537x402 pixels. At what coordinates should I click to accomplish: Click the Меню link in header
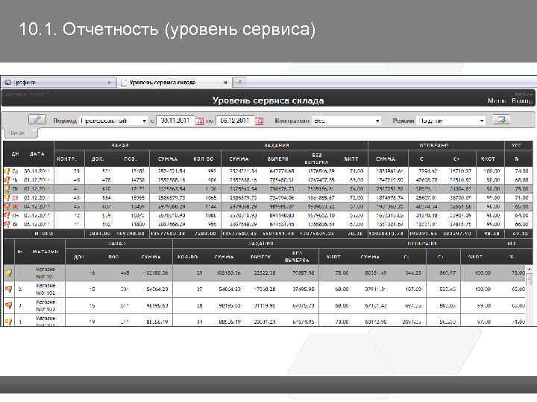pos(497,100)
